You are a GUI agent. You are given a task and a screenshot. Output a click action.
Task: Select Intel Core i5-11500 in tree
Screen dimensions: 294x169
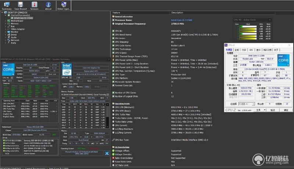click(24, 18)
